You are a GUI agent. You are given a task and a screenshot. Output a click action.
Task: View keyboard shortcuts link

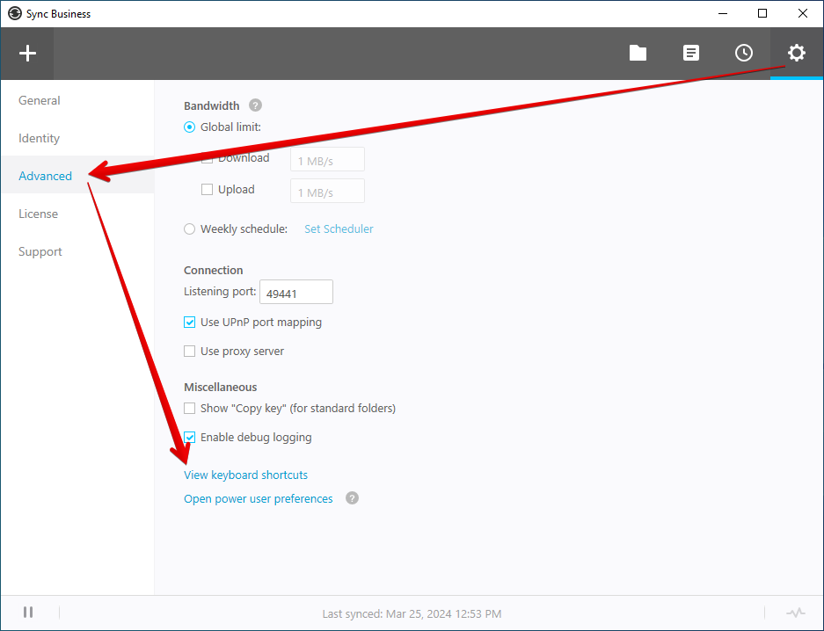[245, 475]
